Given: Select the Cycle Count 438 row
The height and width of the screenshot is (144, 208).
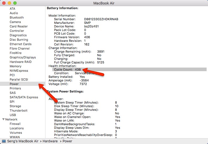Looking at the screenshot, I should click(x=129, y=70).
